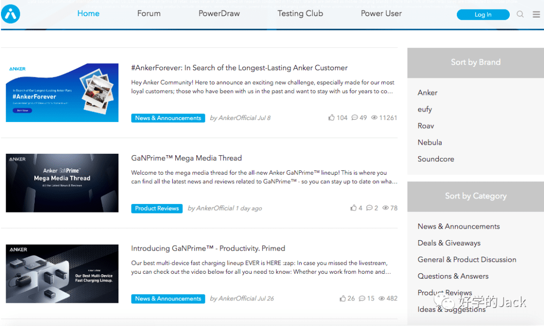
Task: Open the #AnkerForever banner thumbnail
Action: pyautogui.click(x=62, y=93)
